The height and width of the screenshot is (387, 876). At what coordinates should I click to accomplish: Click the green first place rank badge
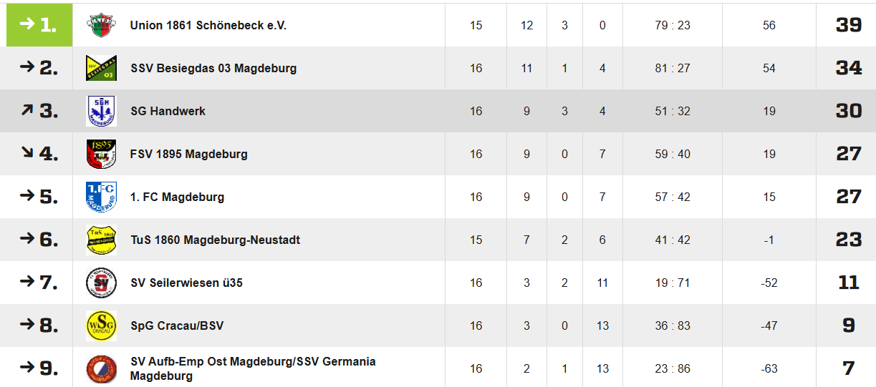[x=39, y=25]
